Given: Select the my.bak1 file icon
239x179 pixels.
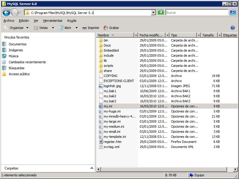Looking at the screenshot, I should [101, 91].
